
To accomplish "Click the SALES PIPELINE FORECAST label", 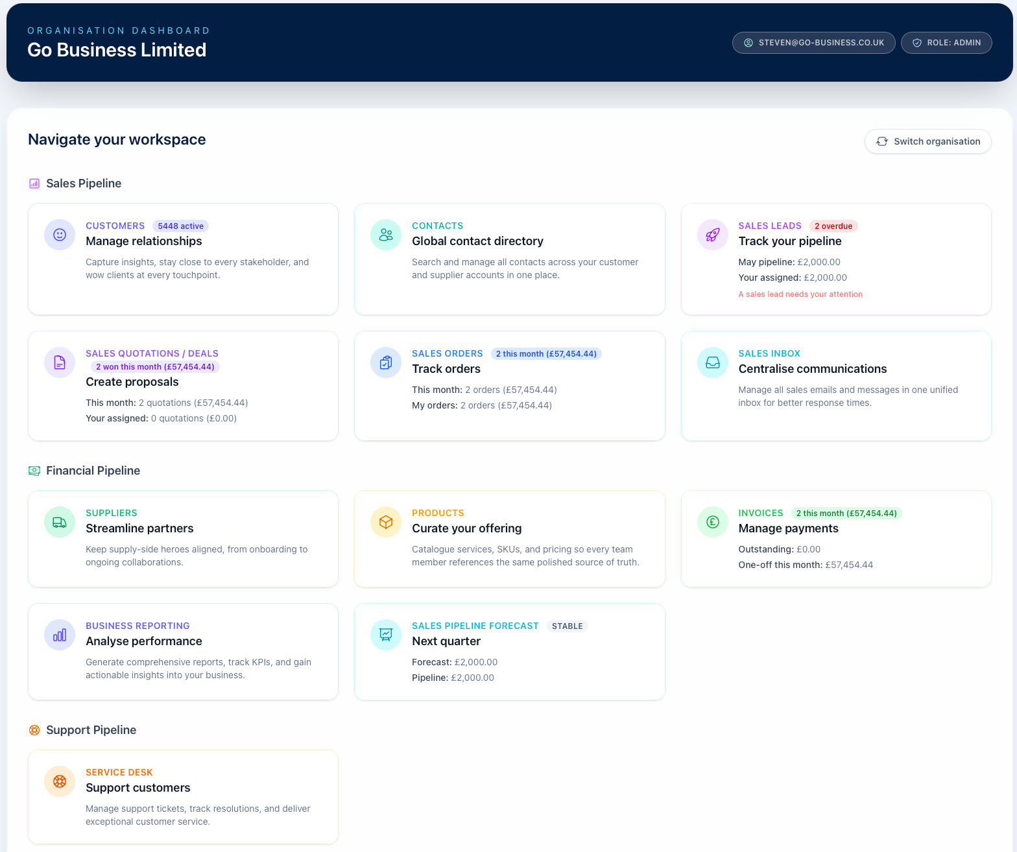I will [475, 626].
